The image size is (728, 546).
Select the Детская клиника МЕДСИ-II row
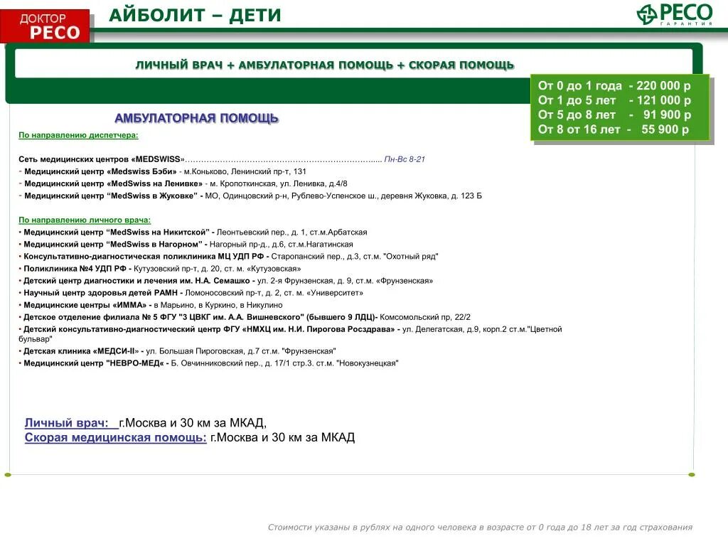[x=177, y=351]
